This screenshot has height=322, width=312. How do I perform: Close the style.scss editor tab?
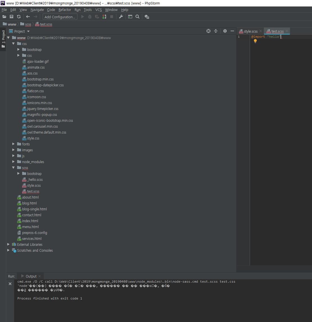[261, 31]
